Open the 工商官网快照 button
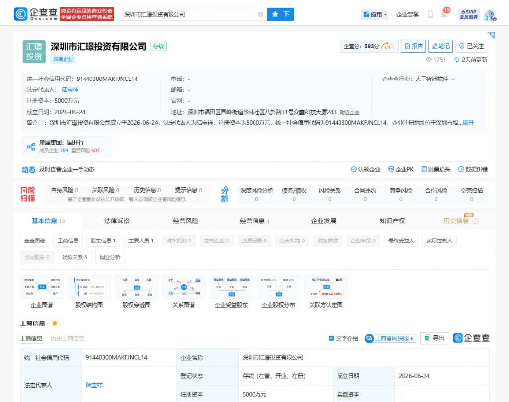This screenshot has height=402, width=509. point(390,338)
